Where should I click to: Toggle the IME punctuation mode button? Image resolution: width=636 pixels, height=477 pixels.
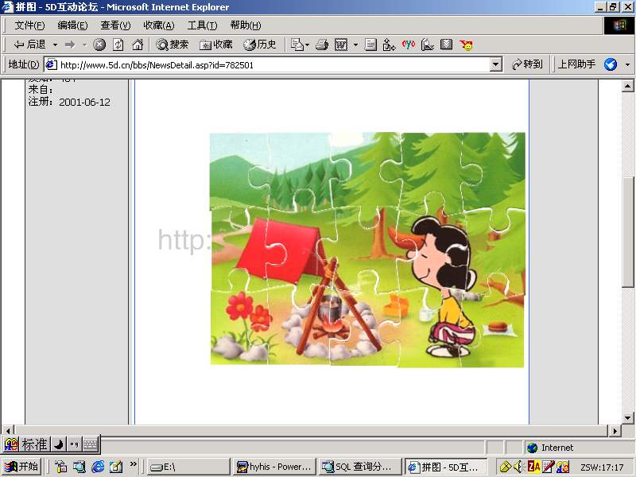74,444
